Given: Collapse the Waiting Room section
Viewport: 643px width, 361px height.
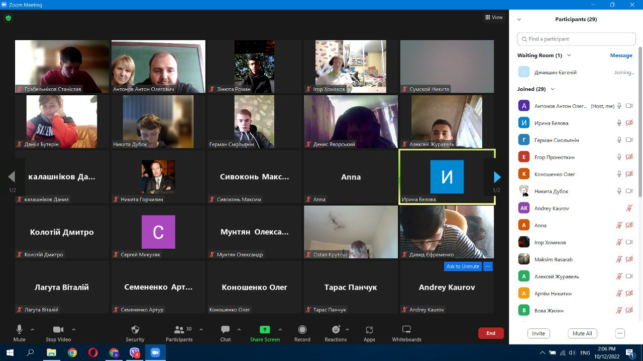Looking at the screenshot, I should pos(569,55).
